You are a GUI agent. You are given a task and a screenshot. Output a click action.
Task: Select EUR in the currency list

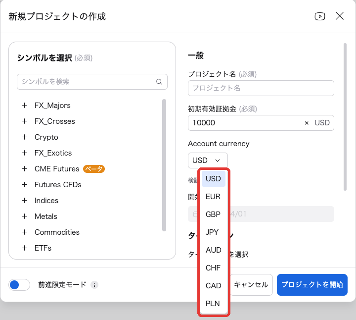pyautogui.click(x=214, y=197)
